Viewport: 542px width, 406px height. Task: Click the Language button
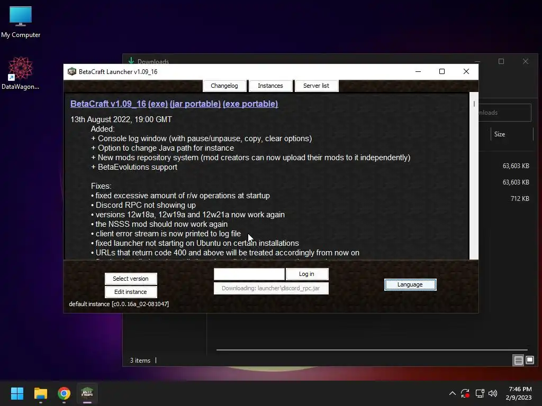coord(410,284)
